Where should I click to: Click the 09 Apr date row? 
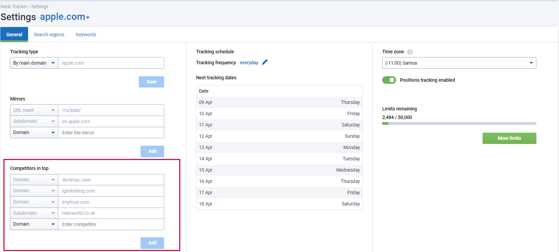coord(279,102)
